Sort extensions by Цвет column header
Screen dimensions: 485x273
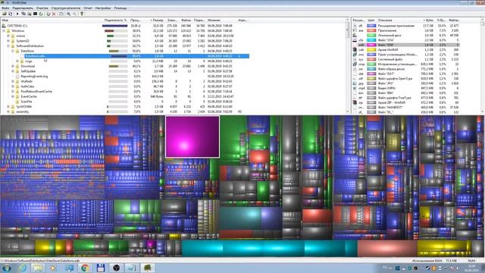point(371,20)
